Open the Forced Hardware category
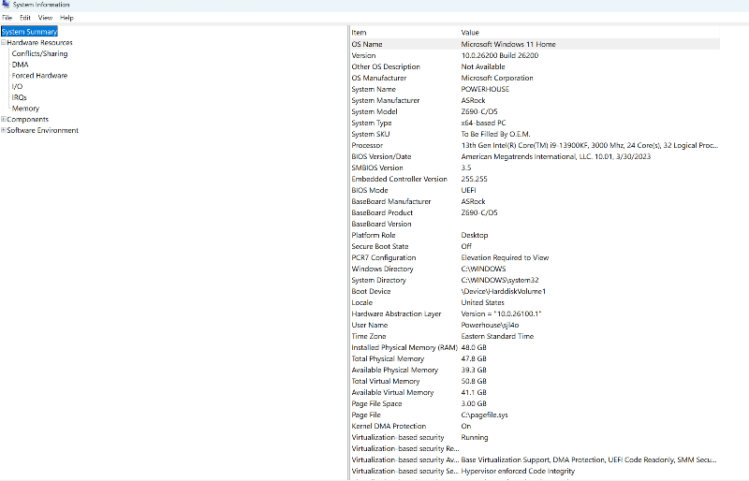749x481 pixels. coord(39,76)
